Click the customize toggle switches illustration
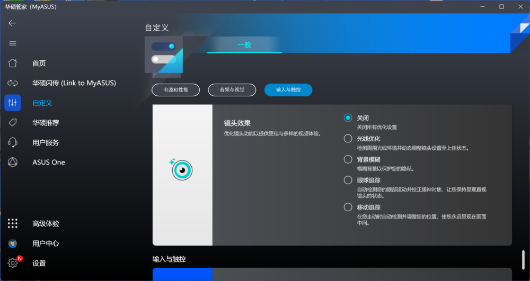 click(x=164, y=55)
